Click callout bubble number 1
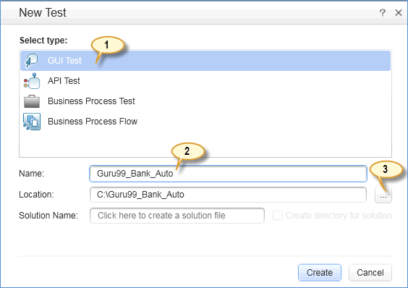 click(x=107, y=45)
